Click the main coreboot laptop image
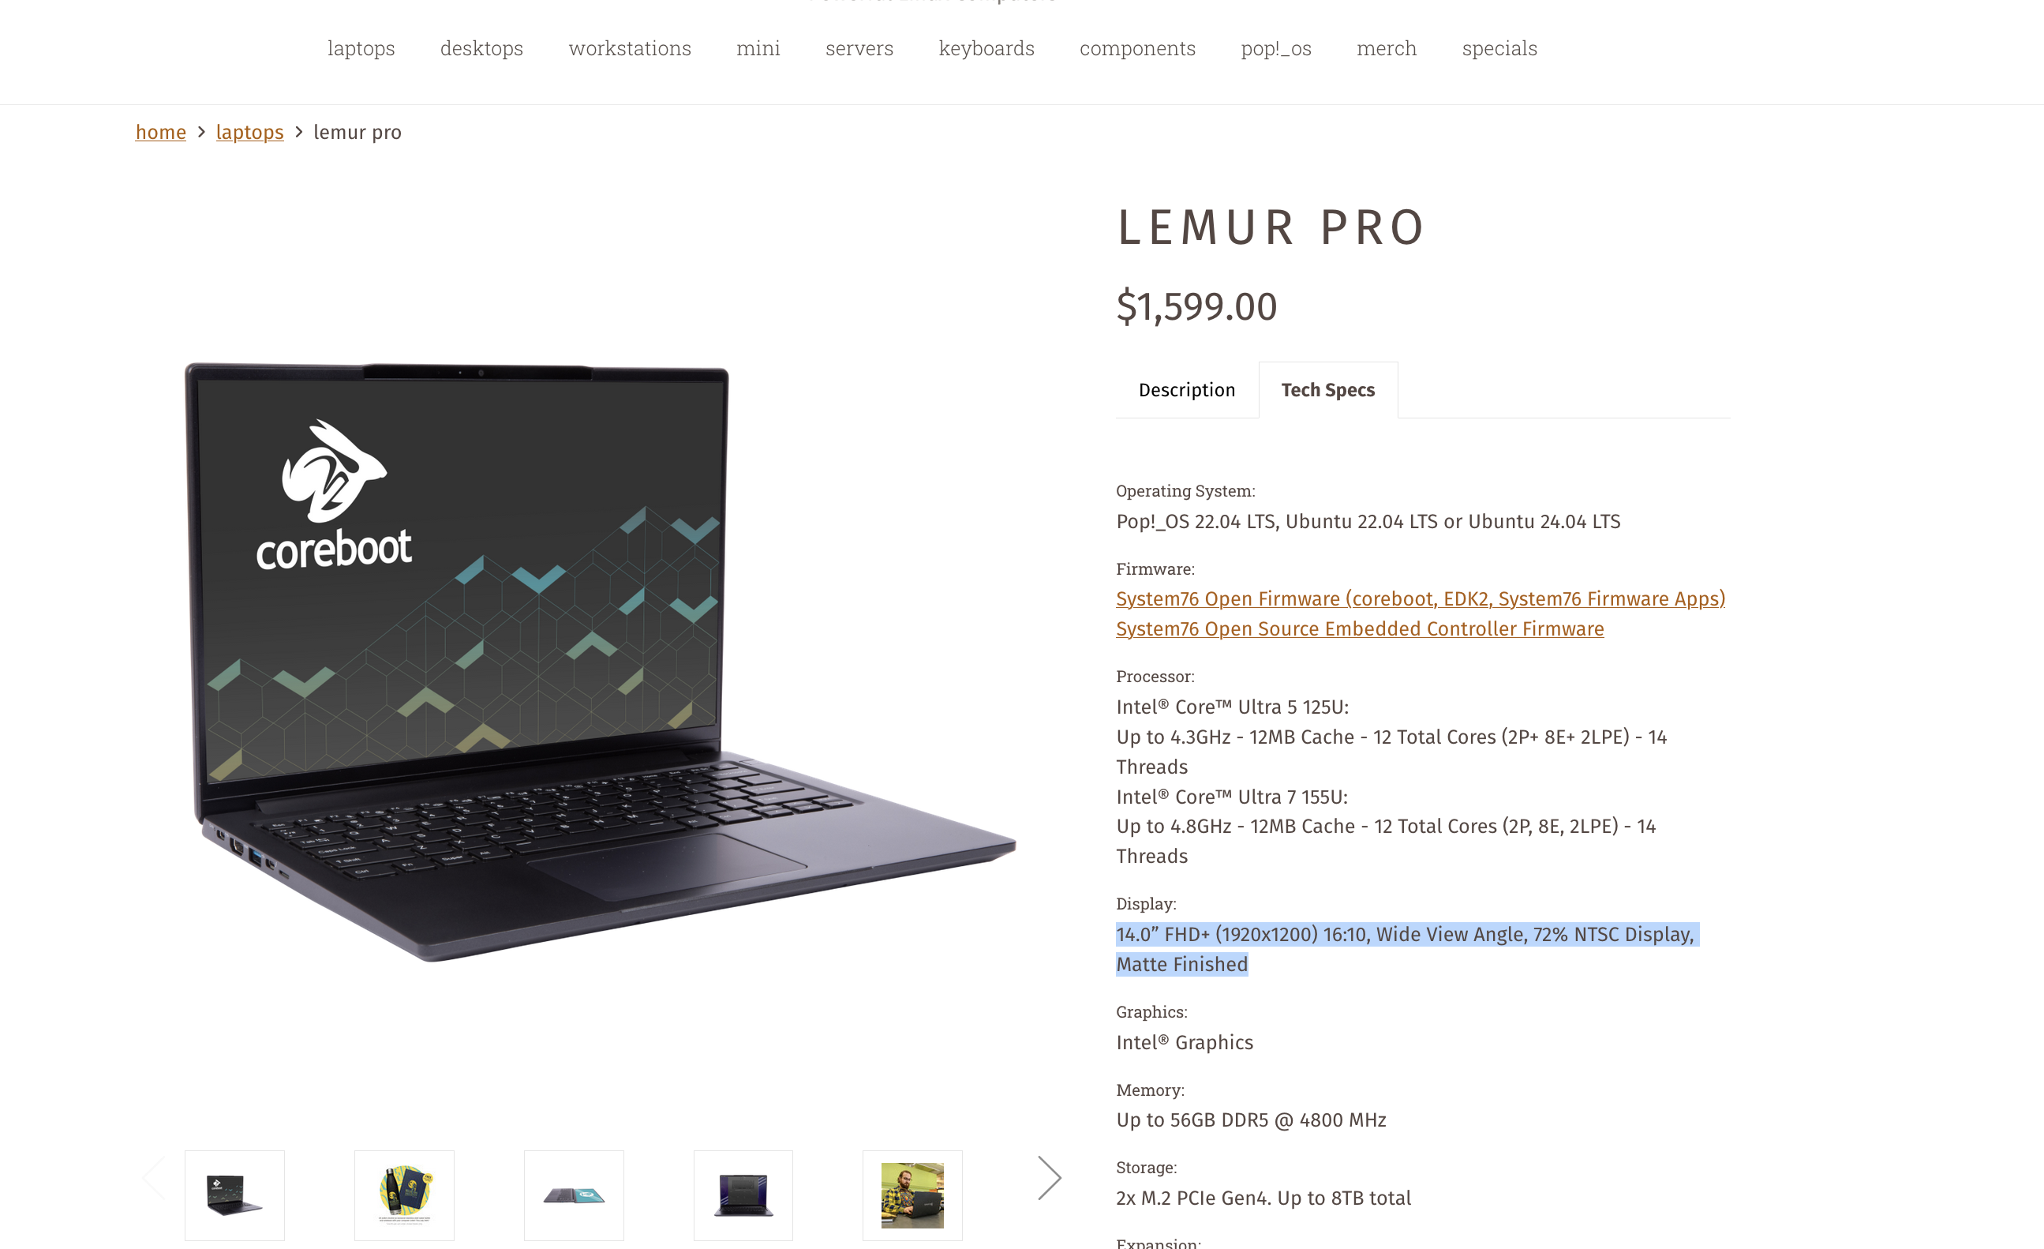2044x1249 pixels. [600, 662]
